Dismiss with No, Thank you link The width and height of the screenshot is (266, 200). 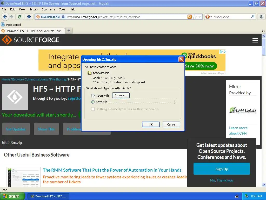(x=222, y=180)
